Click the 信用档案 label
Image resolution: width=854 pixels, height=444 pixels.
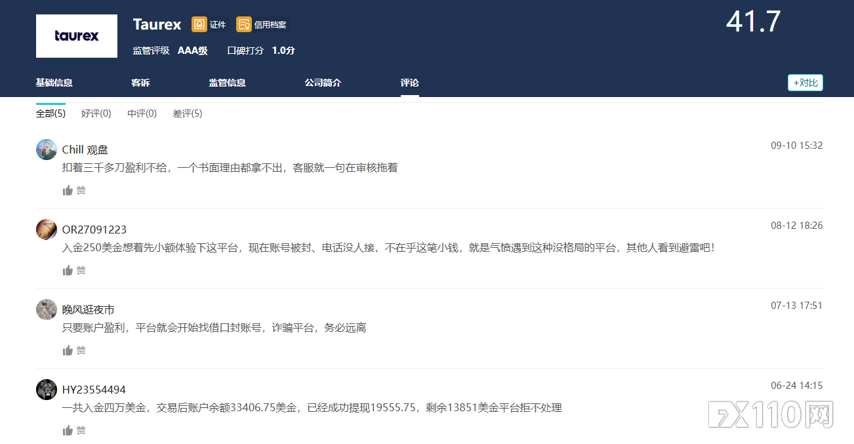(270, 25)
